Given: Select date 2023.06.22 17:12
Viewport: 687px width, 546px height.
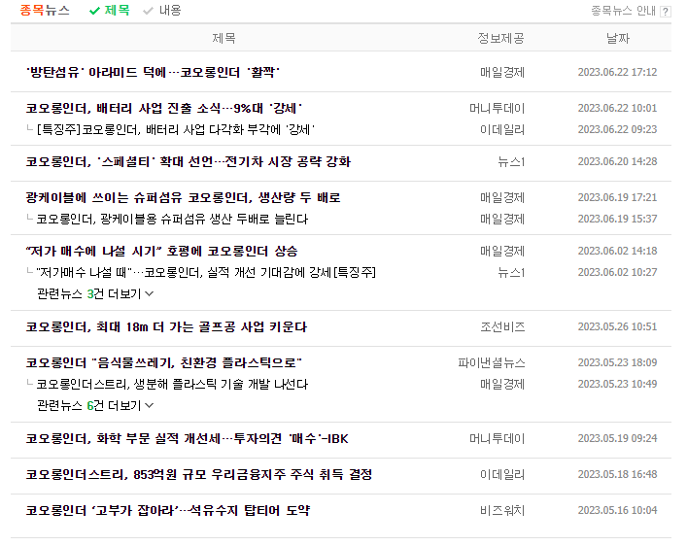Looking at the screenshot, I should [x=617, y=72].
